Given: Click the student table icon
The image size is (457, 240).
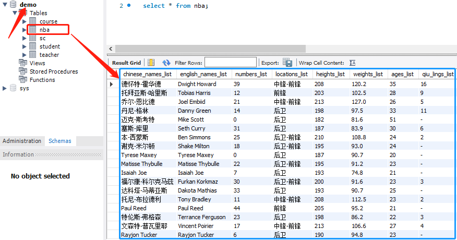Looking at the screenshot, I should pyautogui.click(x=33, y=46).
